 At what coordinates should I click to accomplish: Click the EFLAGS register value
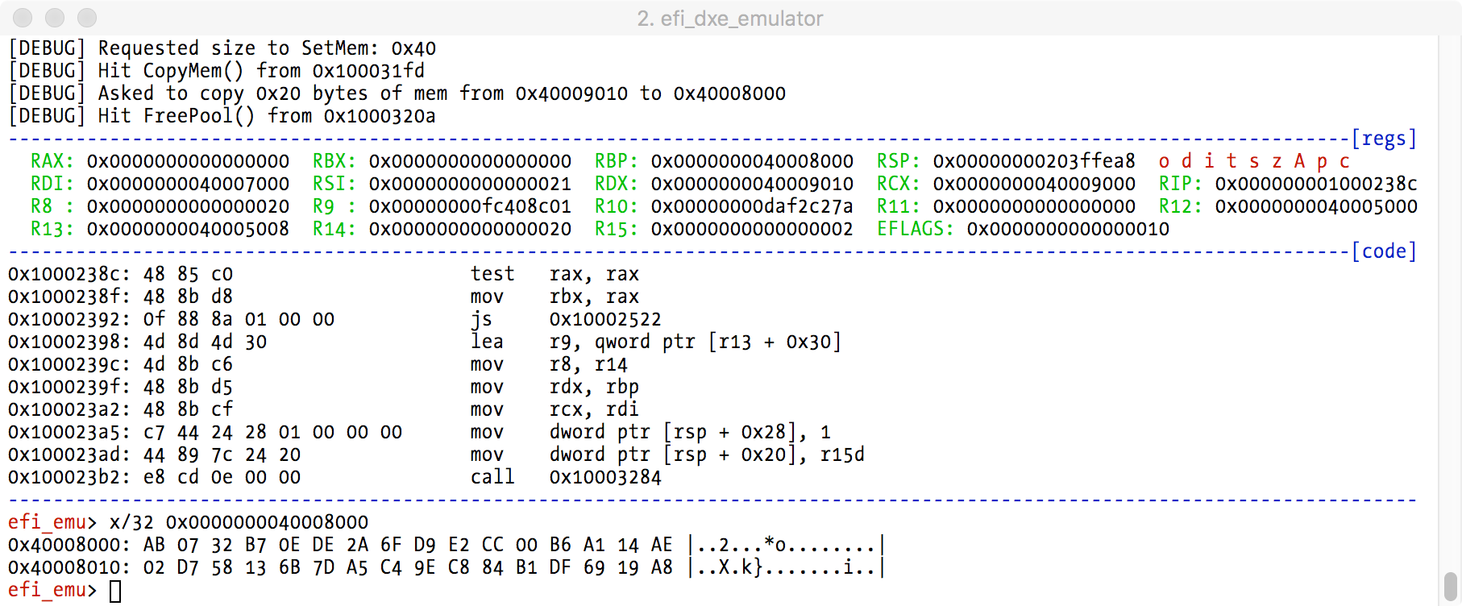point(1067,229)
